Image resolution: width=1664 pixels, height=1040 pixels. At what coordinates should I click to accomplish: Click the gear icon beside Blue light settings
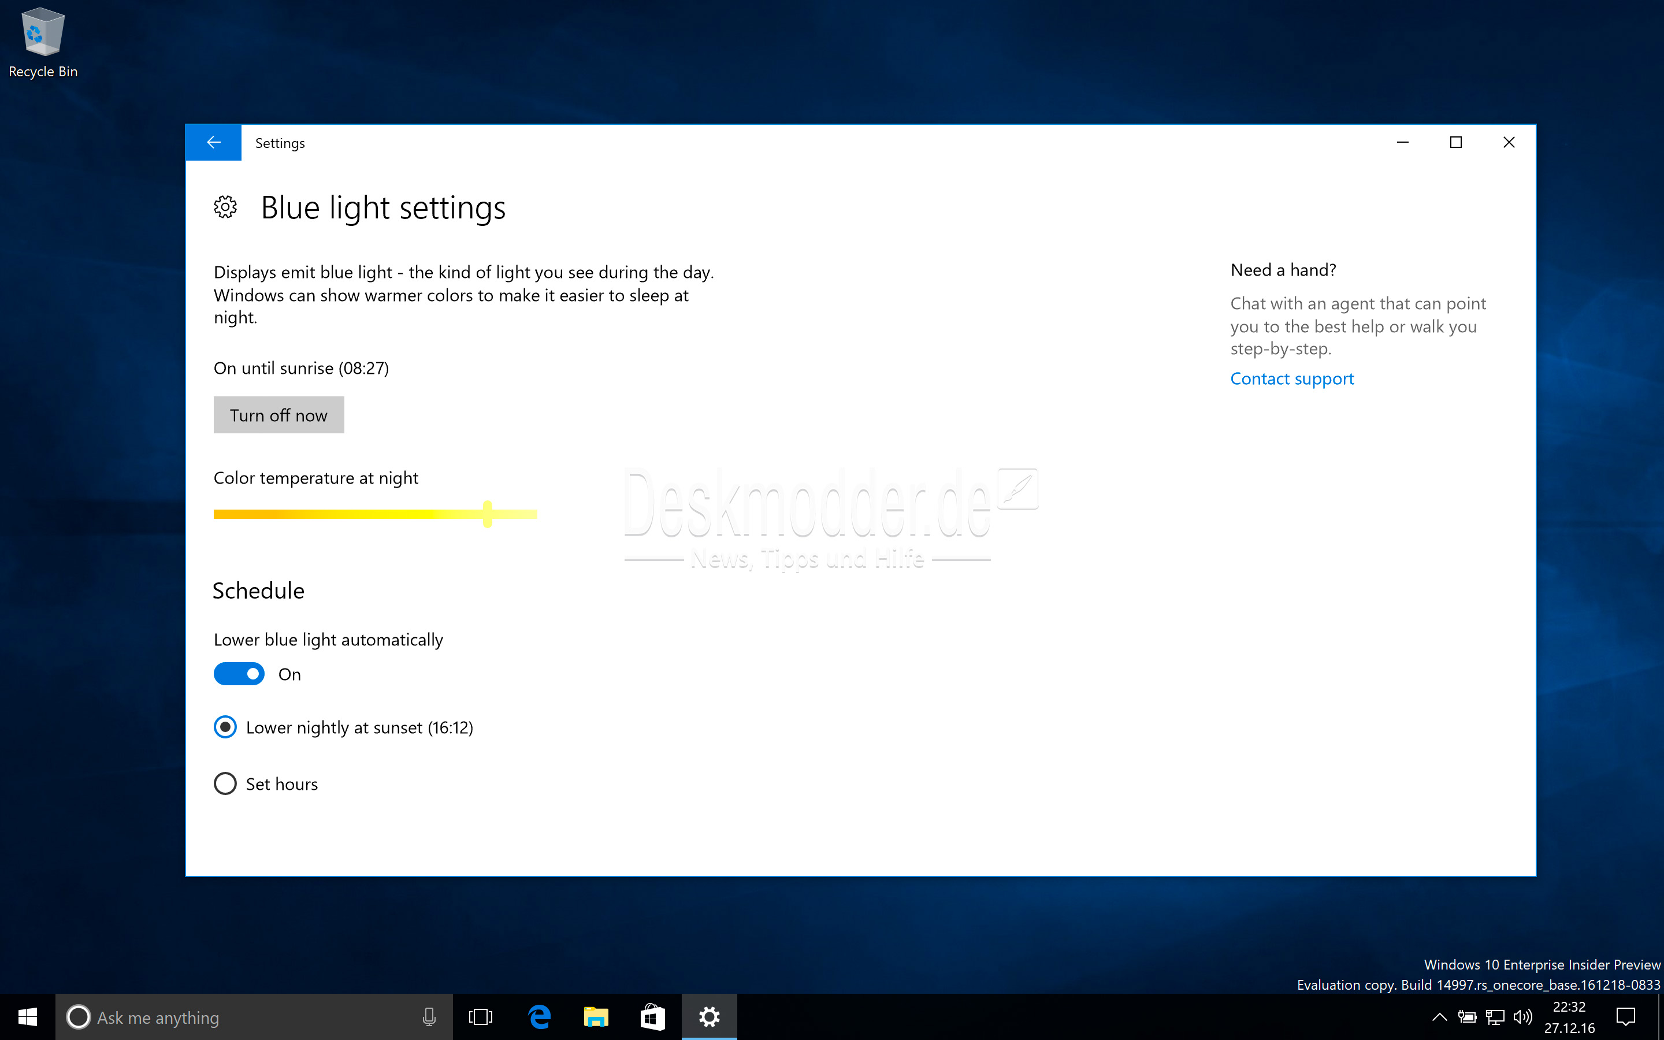point(225,207)
